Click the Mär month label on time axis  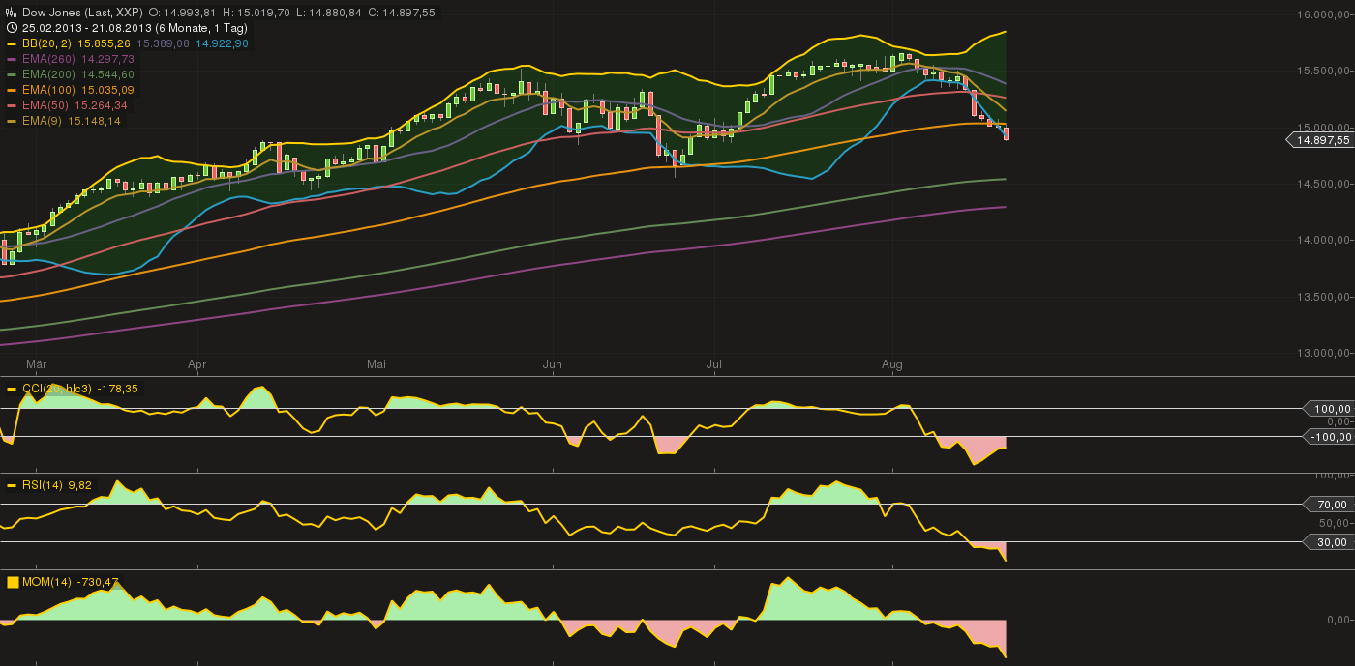(37, 364)
